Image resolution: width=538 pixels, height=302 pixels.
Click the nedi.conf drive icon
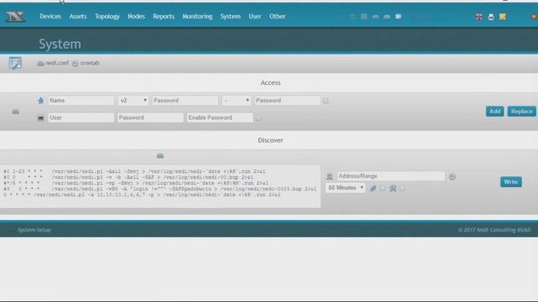coord(40,64)
